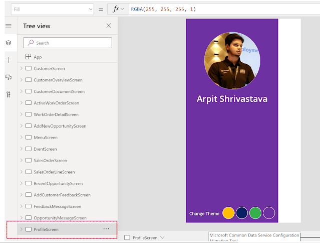Expand CustomerOverviewScreen node
Screen dimensions: 320x243
pos(21,80)
